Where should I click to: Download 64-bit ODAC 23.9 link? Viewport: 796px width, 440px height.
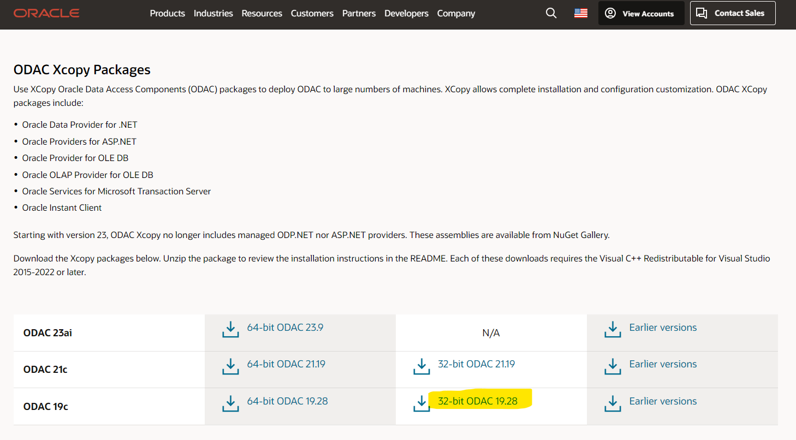(x=285, y=328)
